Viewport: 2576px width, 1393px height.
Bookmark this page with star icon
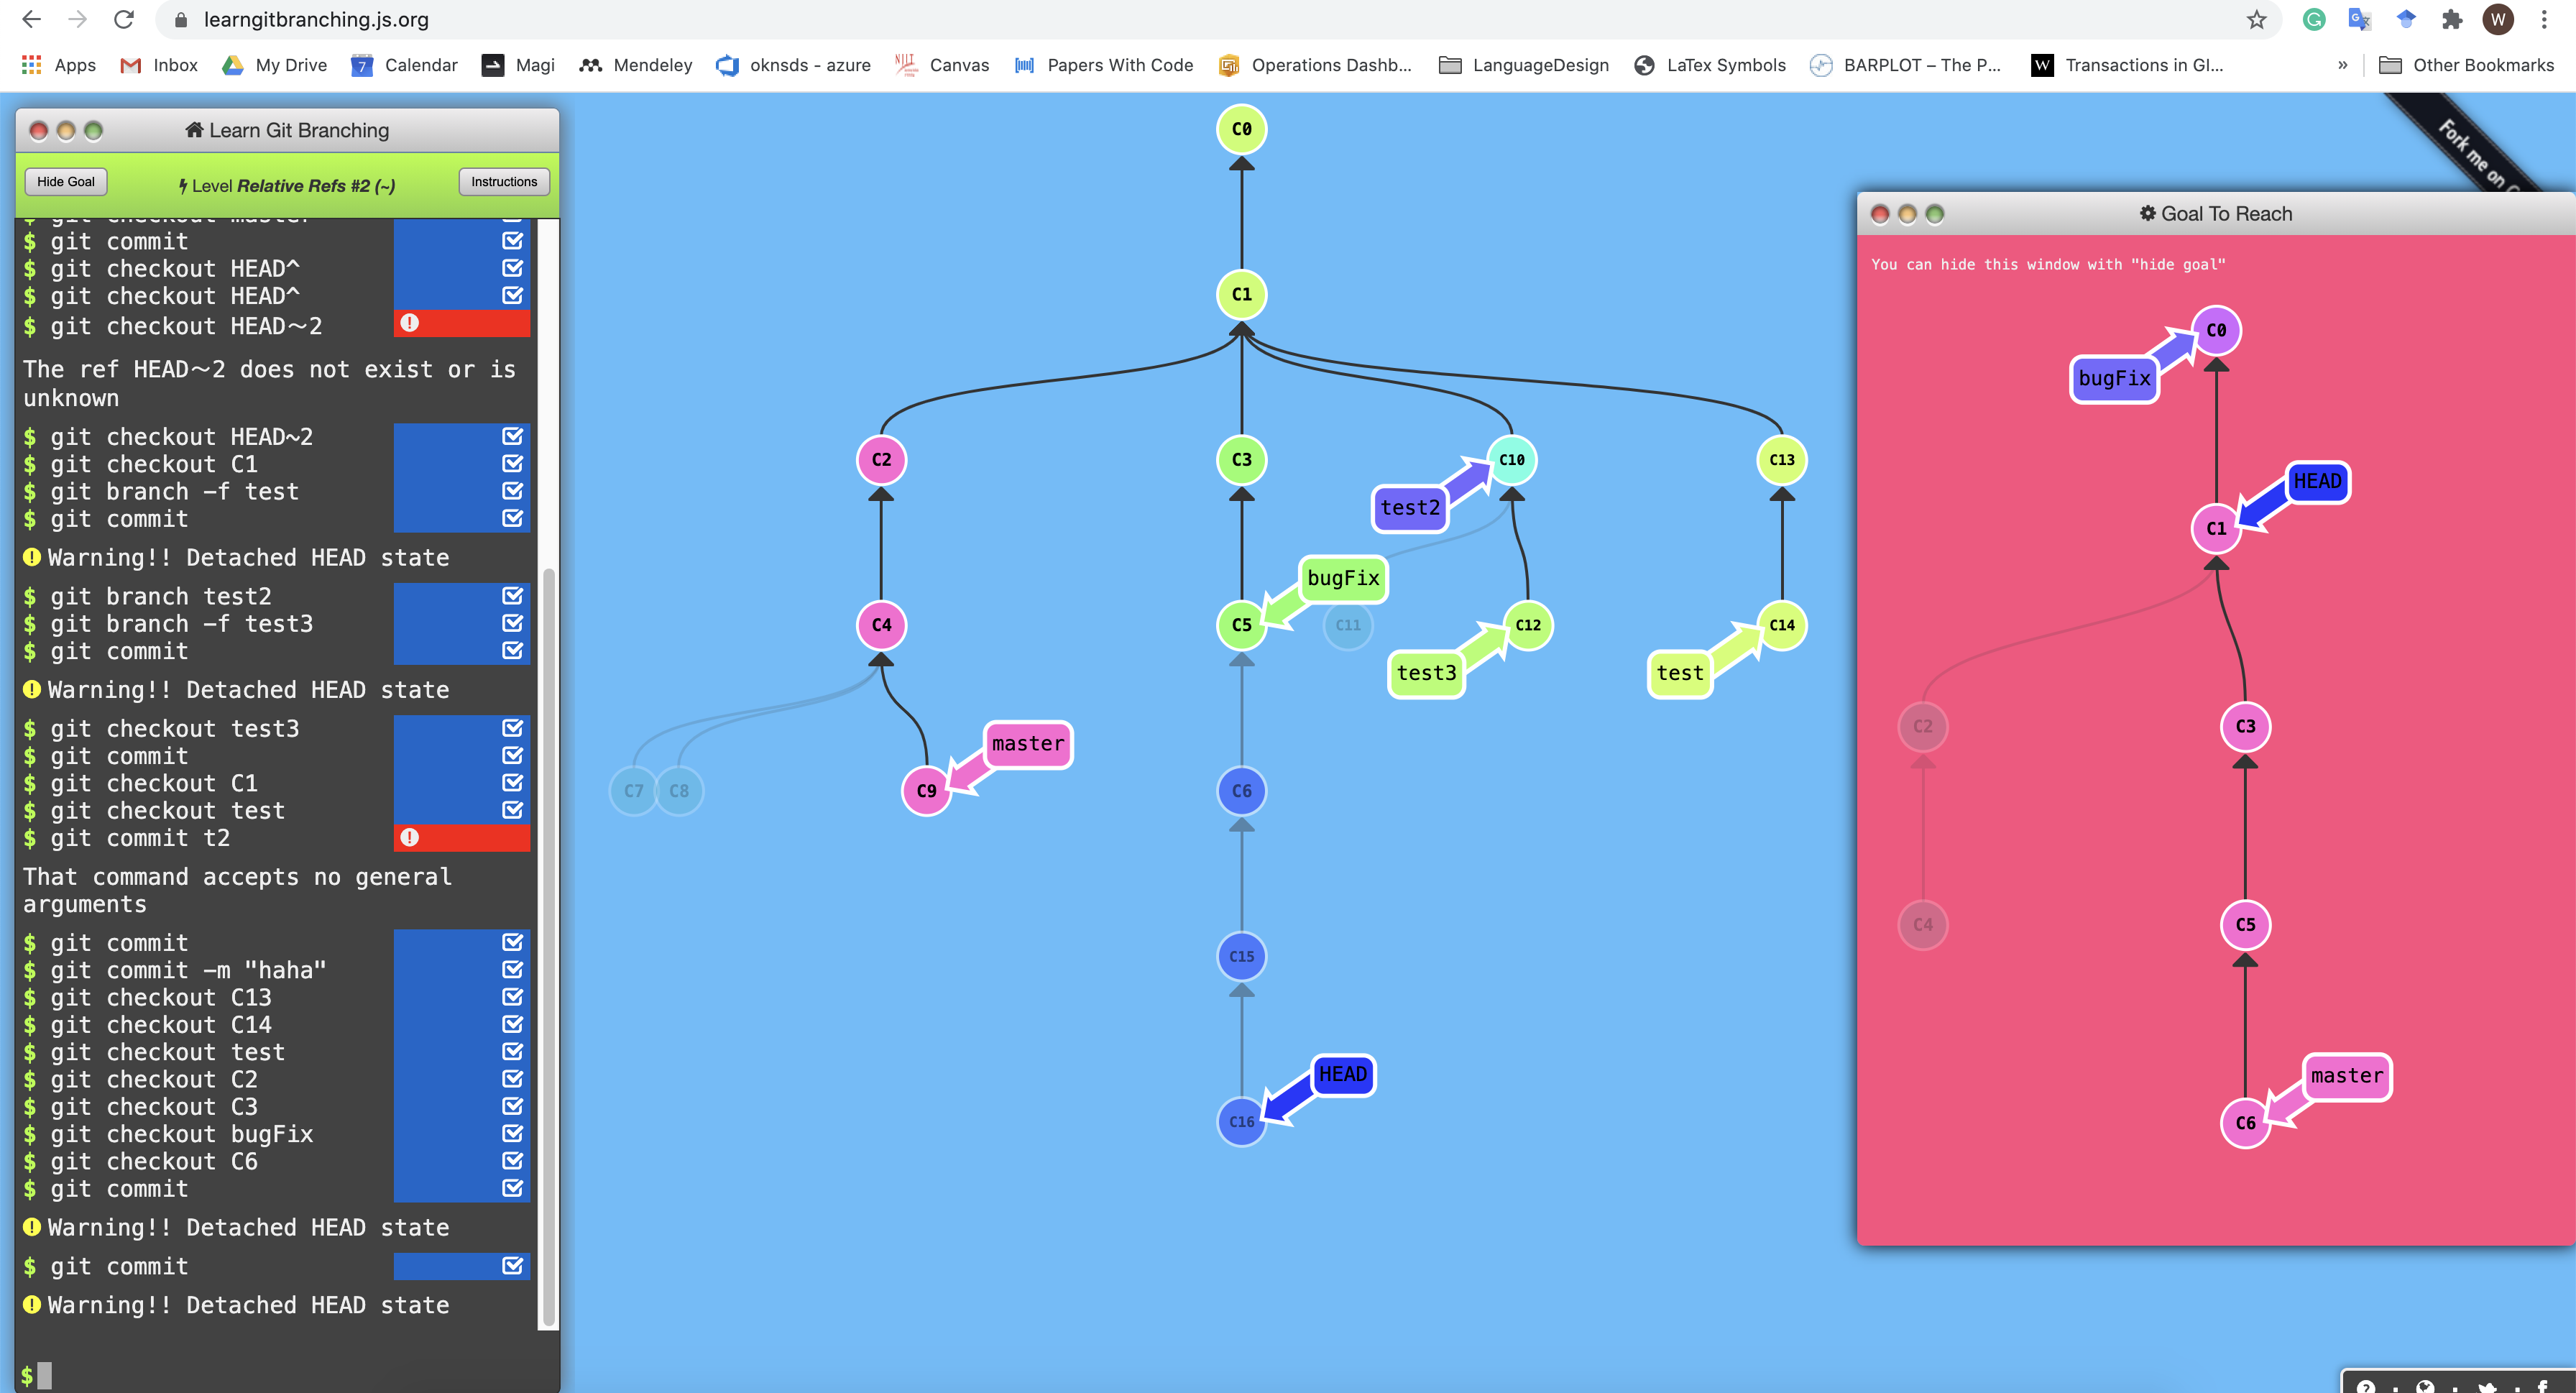pyautogui.click(x=2257, y=19)
